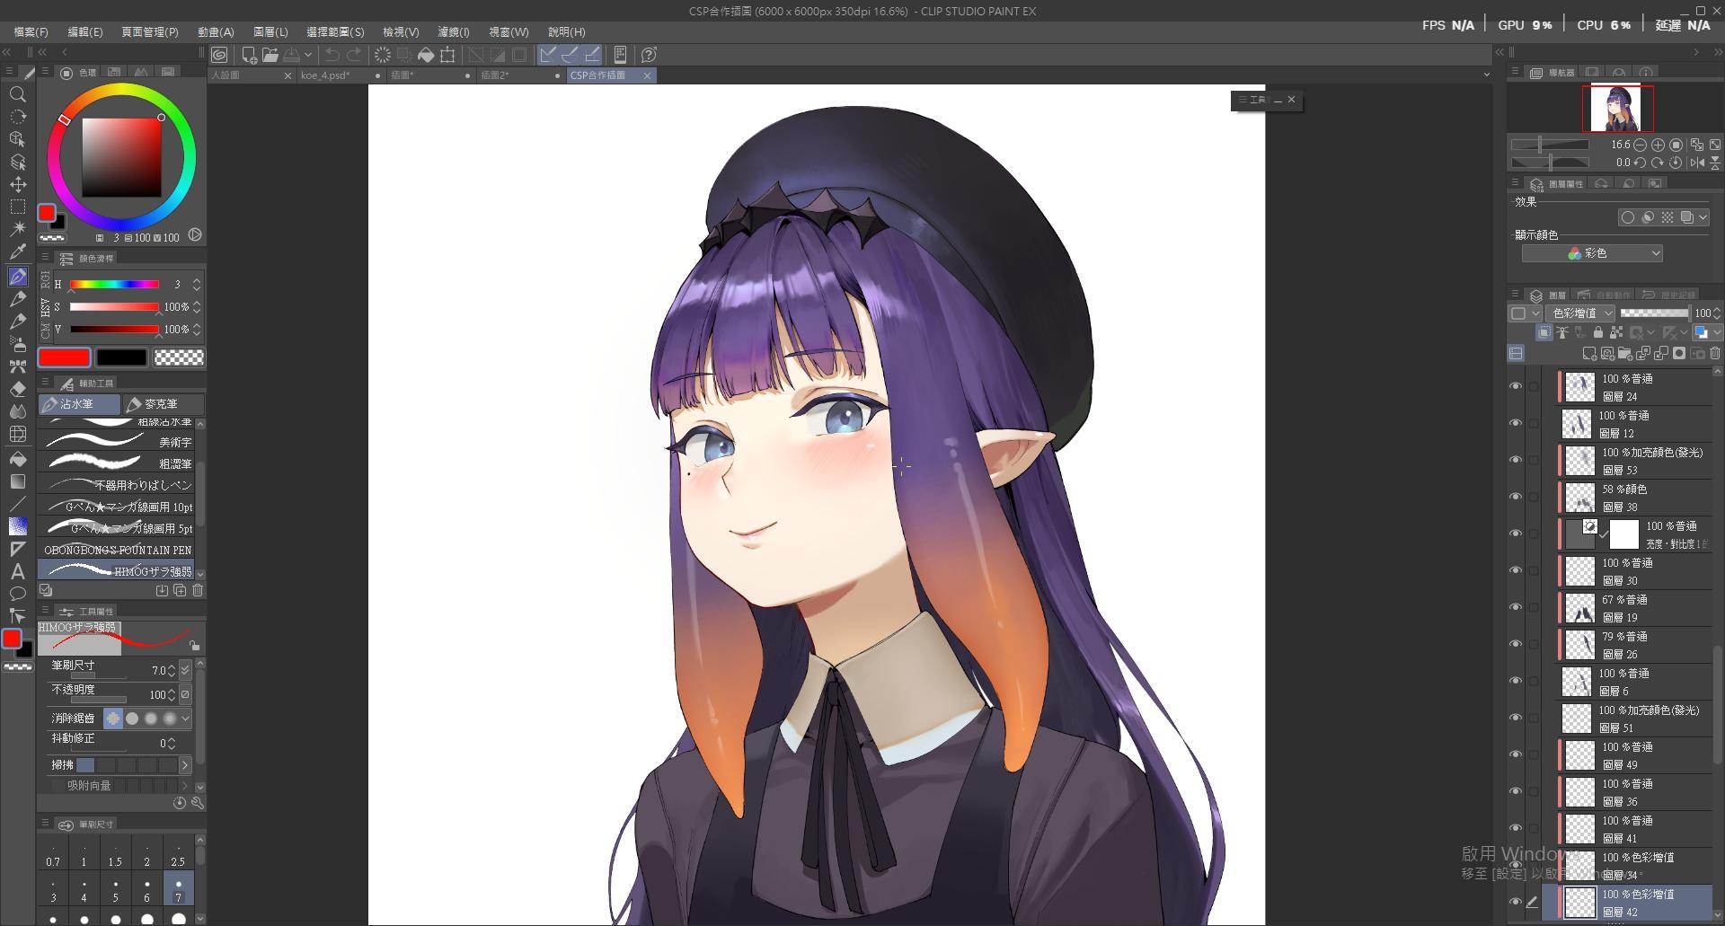Click the Redo arrow in command bar
The image size is (1725, 926).
point(355,55)
